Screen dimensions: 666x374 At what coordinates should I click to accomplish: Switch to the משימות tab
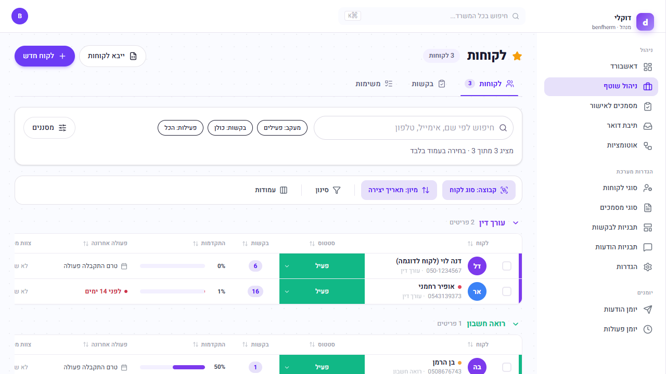point(374,84)
